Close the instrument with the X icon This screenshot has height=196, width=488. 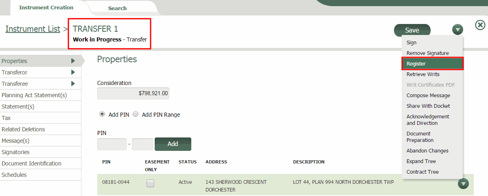(480, 25)
